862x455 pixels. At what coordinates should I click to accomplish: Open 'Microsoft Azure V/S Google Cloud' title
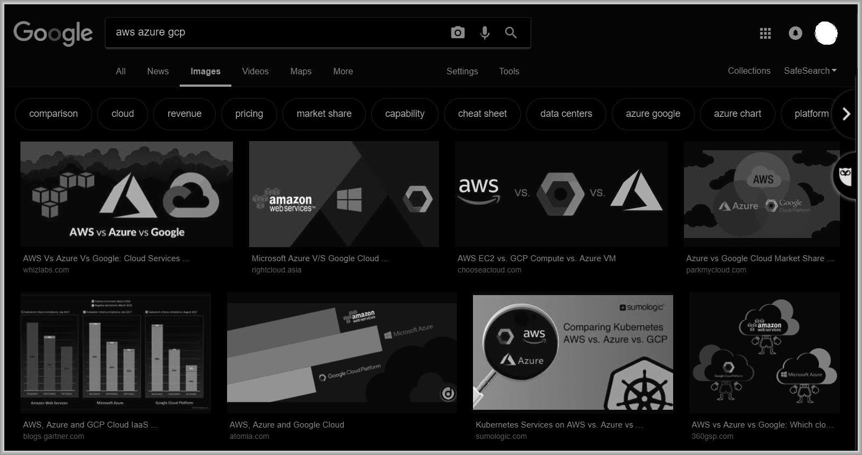[x=320, y=258]
